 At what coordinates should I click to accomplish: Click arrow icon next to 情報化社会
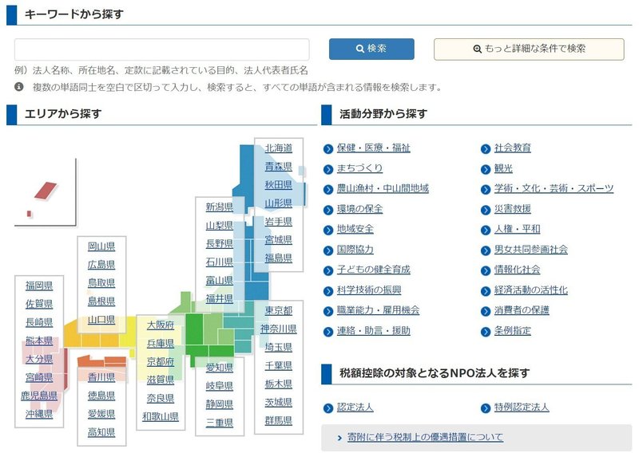(486, 271)
